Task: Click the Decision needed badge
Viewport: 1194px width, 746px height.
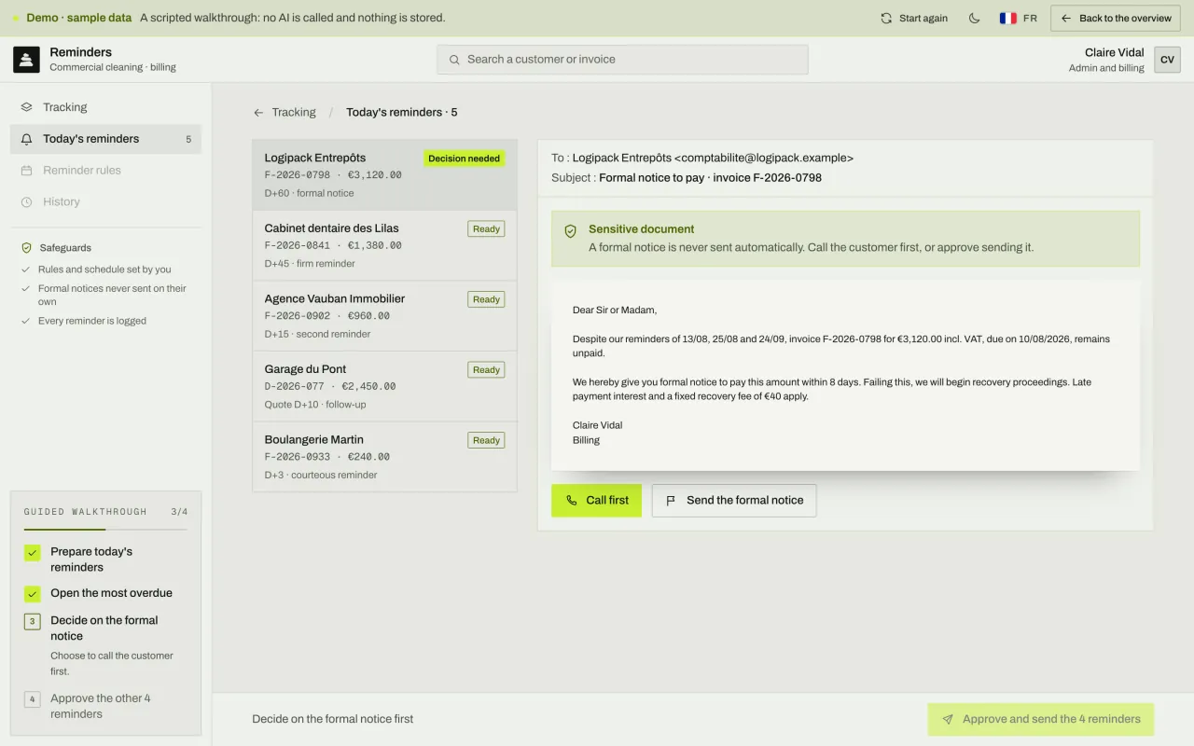Action: click(x=465, y=159)
